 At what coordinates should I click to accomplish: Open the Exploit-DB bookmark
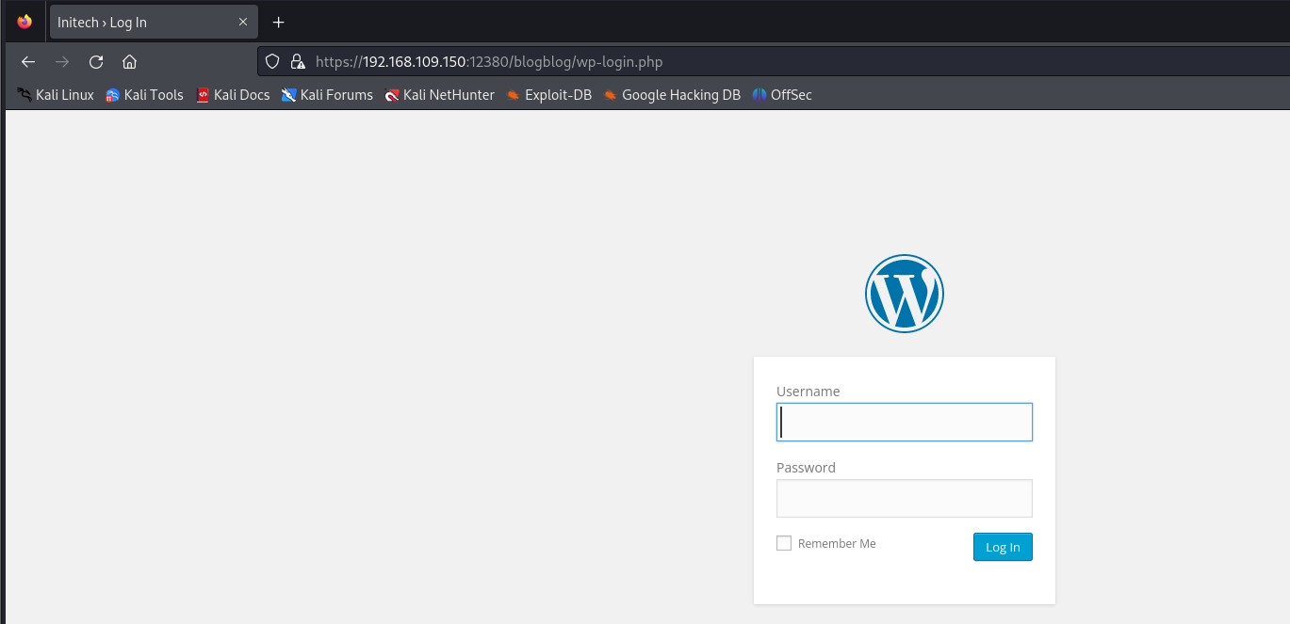pyautogui.click(x=548, y=95)
